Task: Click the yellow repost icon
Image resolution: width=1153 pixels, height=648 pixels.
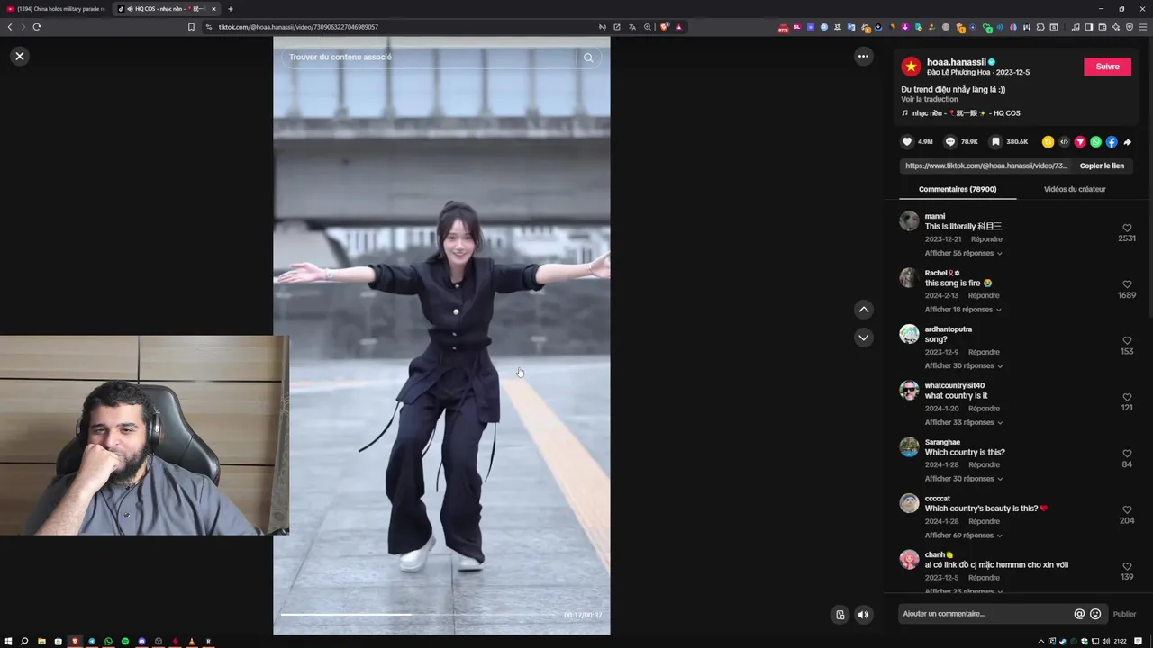Action: click(x=1048, y=141)
